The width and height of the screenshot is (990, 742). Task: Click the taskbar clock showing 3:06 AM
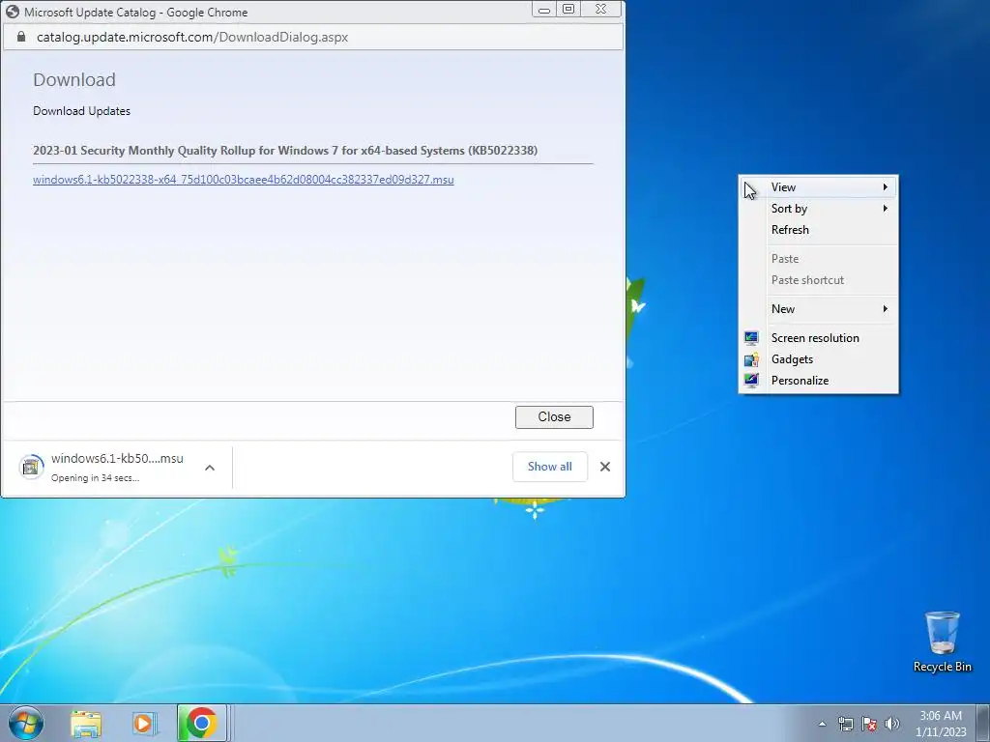[x=941, y=724]
